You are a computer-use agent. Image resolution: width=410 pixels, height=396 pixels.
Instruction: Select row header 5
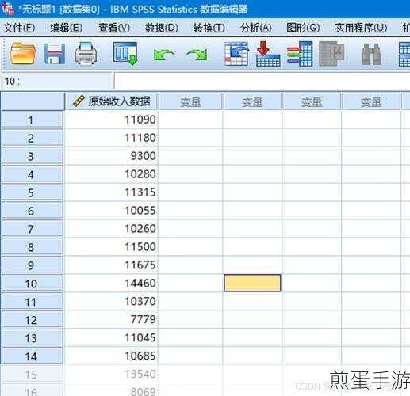(x=33, y=192)
